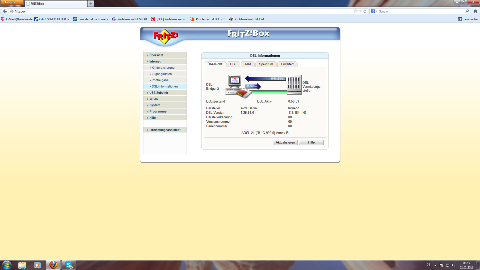480x270 pixels.
Task: Expand the System menu section
Action: [x=155, y=105]
